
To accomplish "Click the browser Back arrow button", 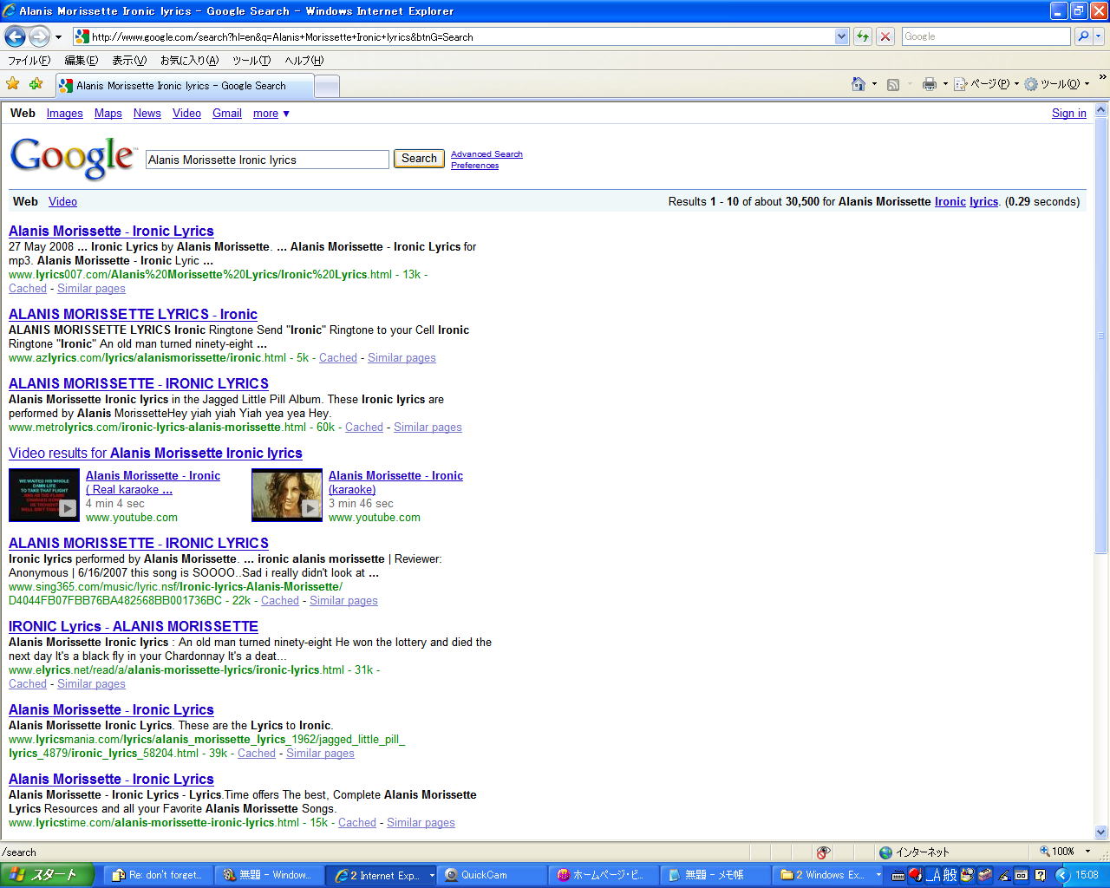I will pyautogui.click(x=15, y=36).
